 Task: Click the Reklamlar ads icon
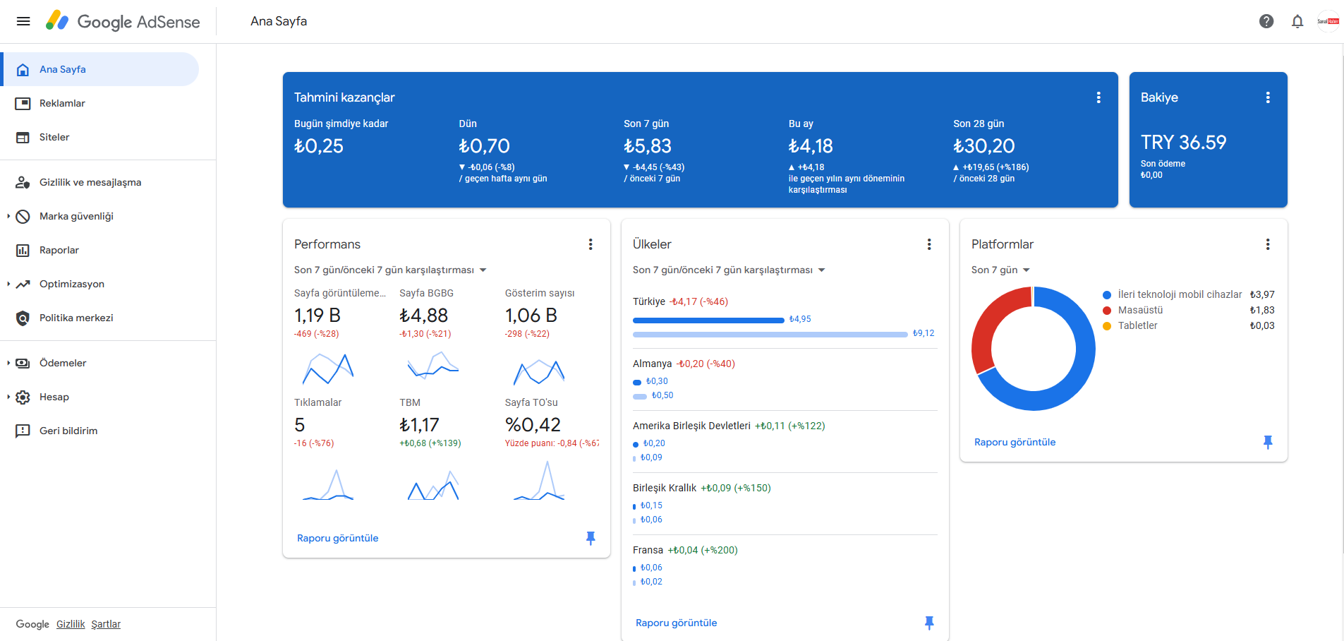[x=23, y=103]
